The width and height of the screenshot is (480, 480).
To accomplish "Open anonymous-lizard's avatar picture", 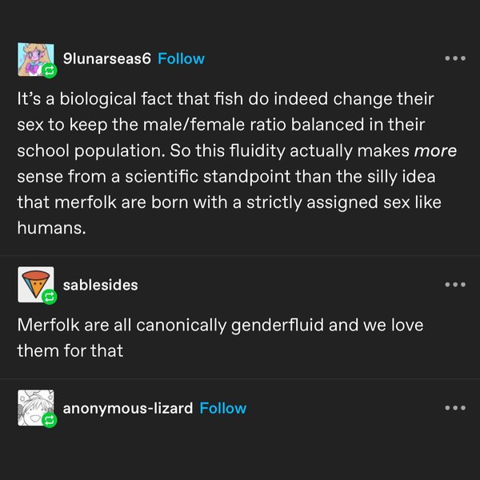I will point(34,406).
